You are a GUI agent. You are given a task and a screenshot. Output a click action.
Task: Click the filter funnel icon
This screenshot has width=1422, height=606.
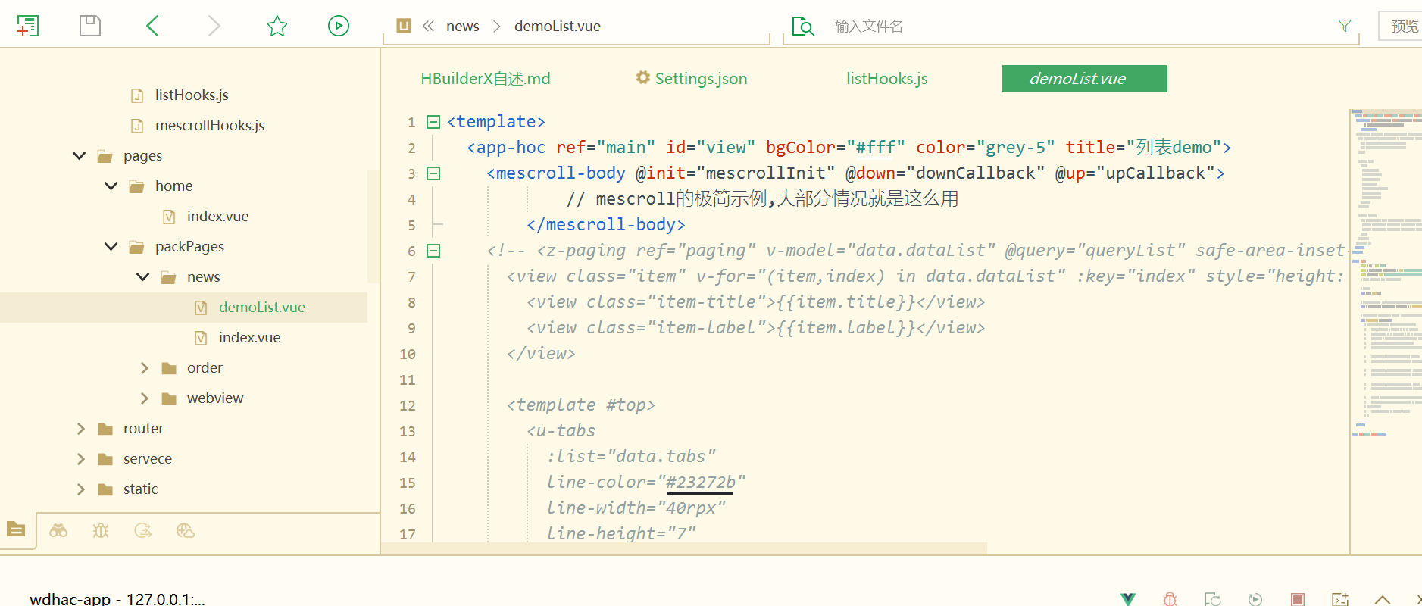pyautogui.click(x=1345, y=26)
